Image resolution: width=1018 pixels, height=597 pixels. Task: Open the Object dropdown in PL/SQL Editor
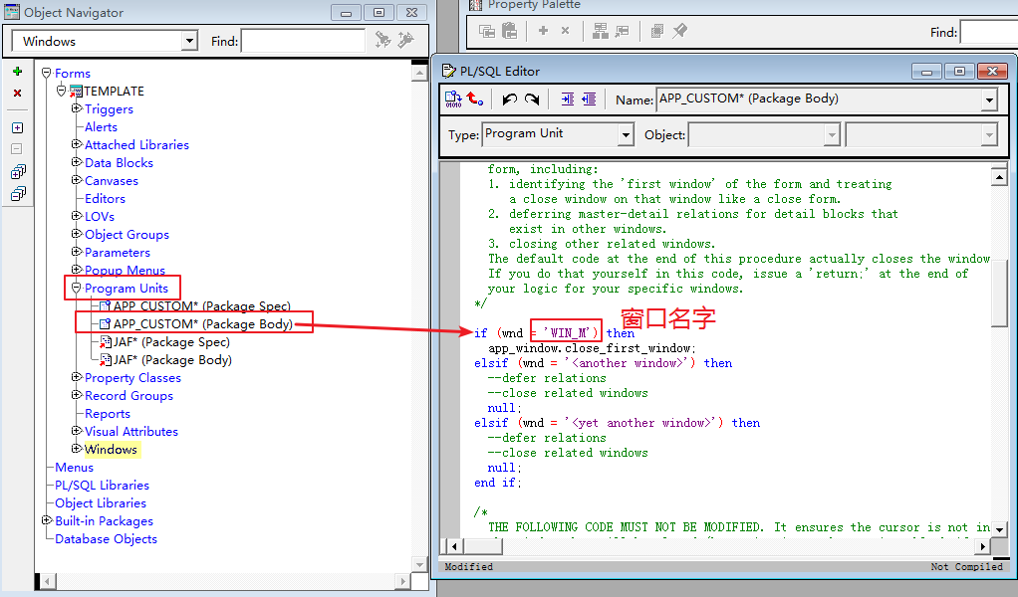(x=832, y=135)
